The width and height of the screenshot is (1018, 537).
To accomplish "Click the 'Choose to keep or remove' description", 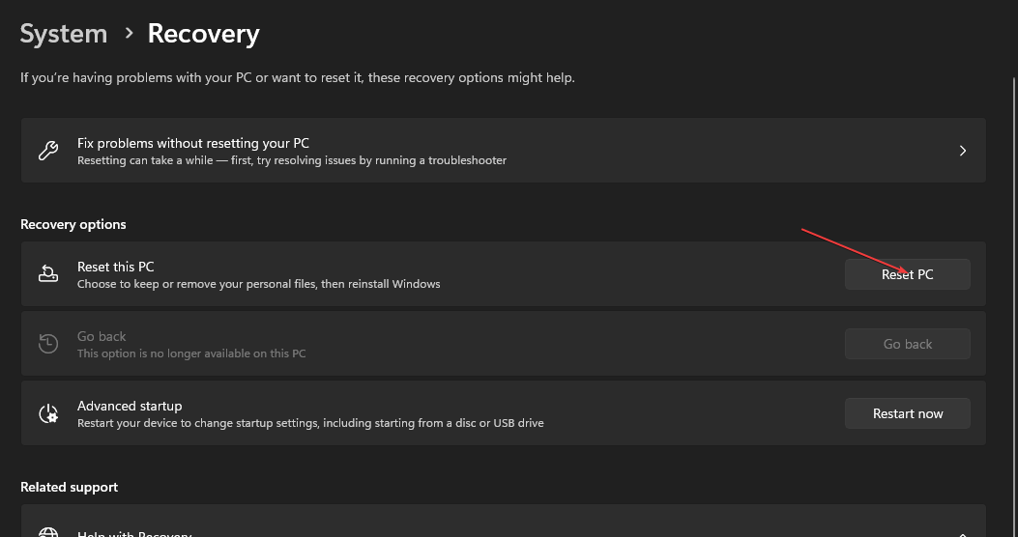I will pyautogui.click(x=258, y=284).
